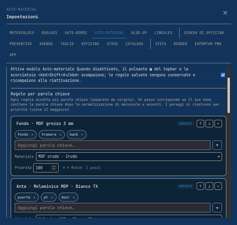Click the settings panel vertical scrollbar
237x225 pixels.
click(x=229, y=95)
